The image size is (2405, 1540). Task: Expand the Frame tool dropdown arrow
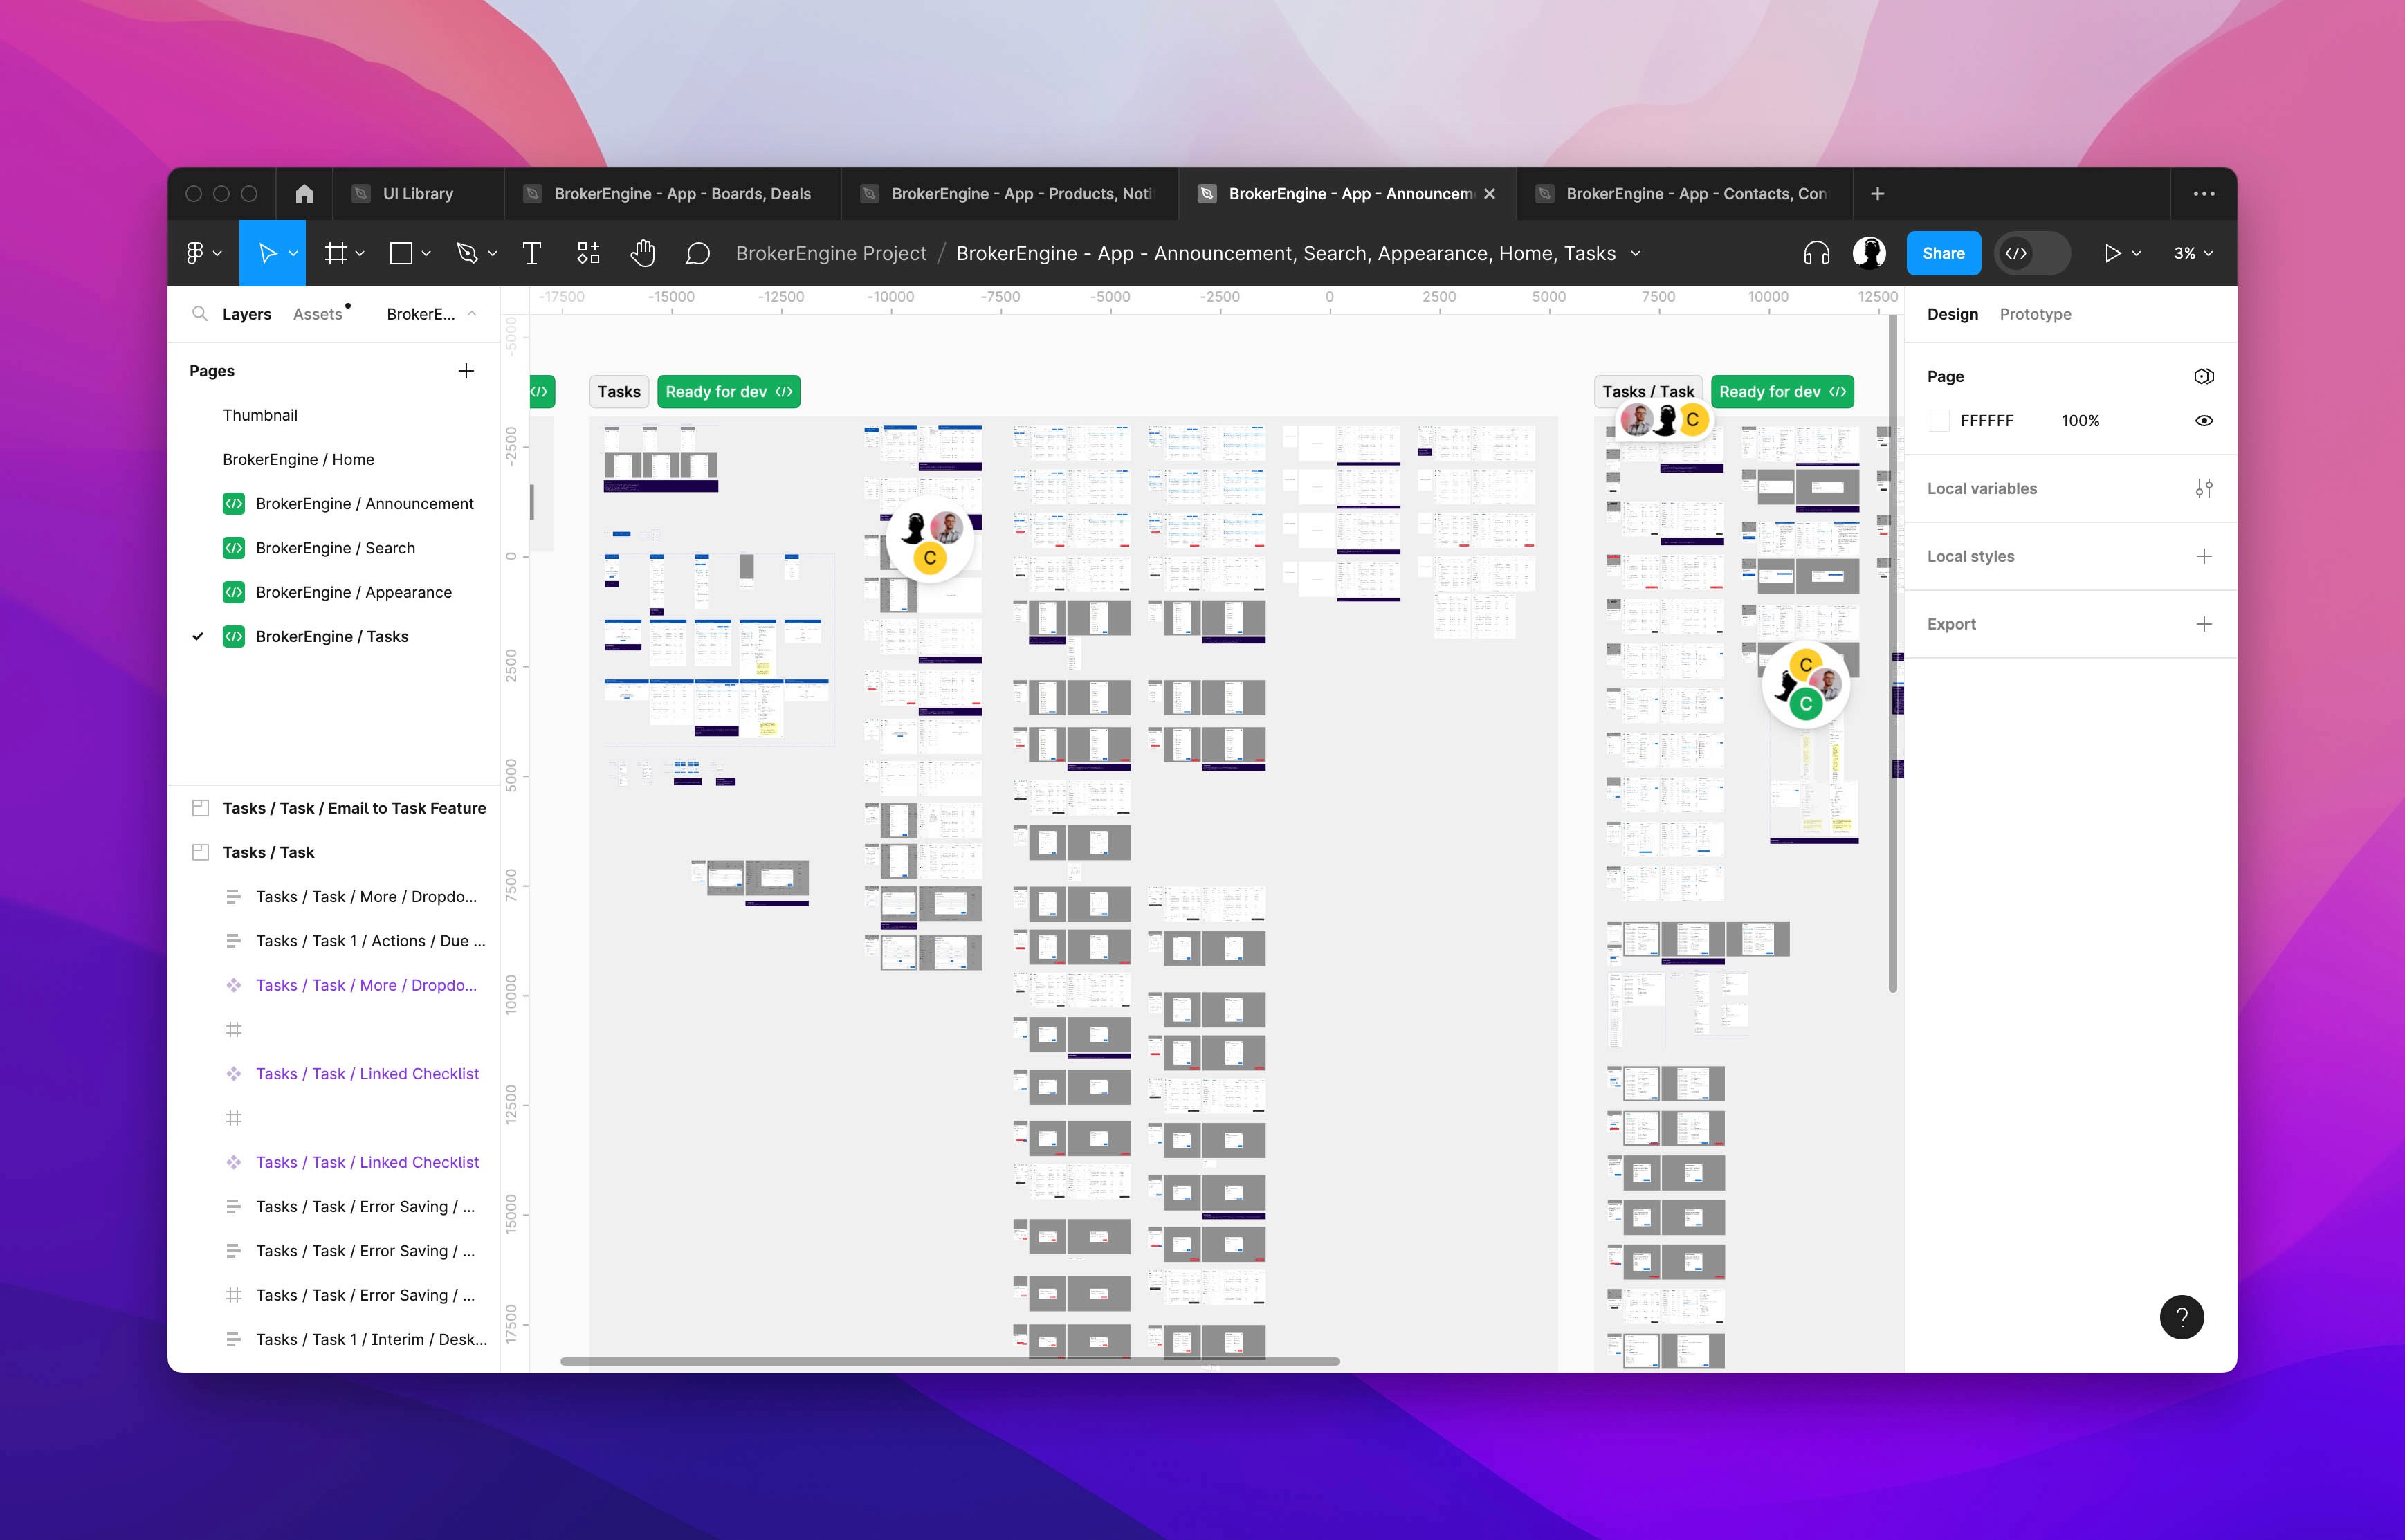click(360, 253)
